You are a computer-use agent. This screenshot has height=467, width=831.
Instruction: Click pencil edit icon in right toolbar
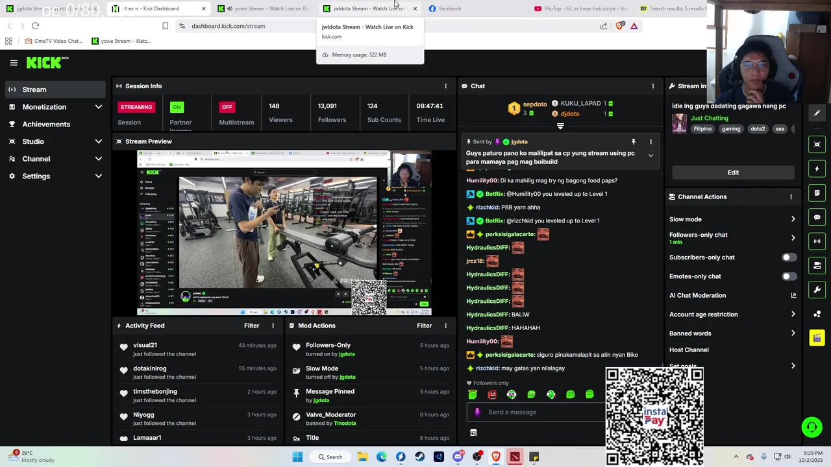tap(817, 113)
